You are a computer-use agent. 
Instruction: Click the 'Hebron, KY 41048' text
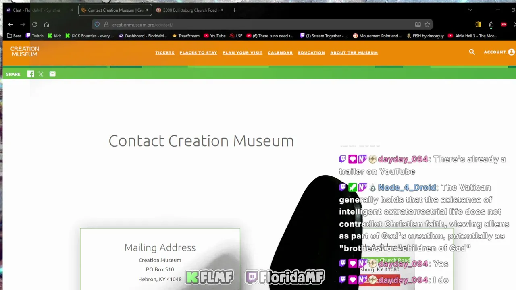(x=160, y=279)
